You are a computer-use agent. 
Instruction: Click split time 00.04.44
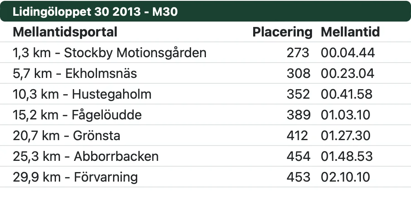348,53
